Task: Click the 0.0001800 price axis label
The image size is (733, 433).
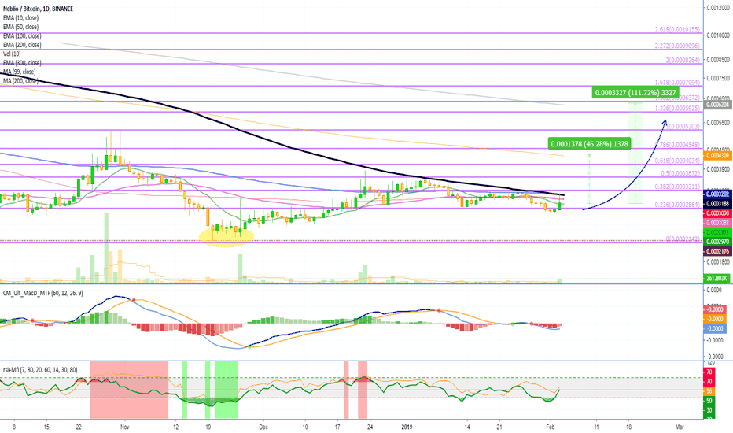Action: click(x=718, y=262)
